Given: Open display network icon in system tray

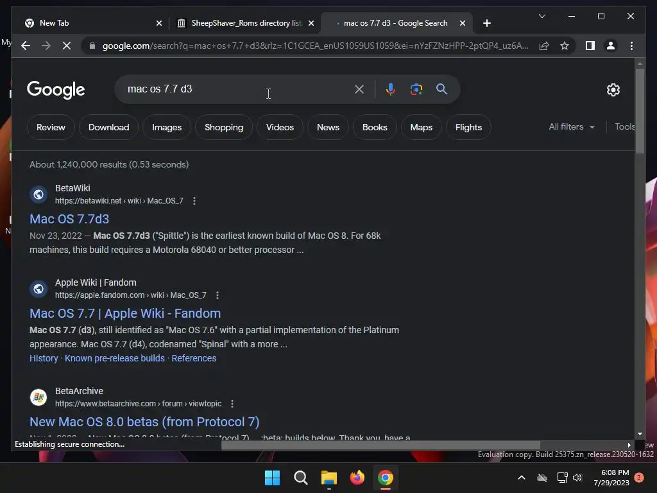Looking at the screenshot, I should point(562,478).
